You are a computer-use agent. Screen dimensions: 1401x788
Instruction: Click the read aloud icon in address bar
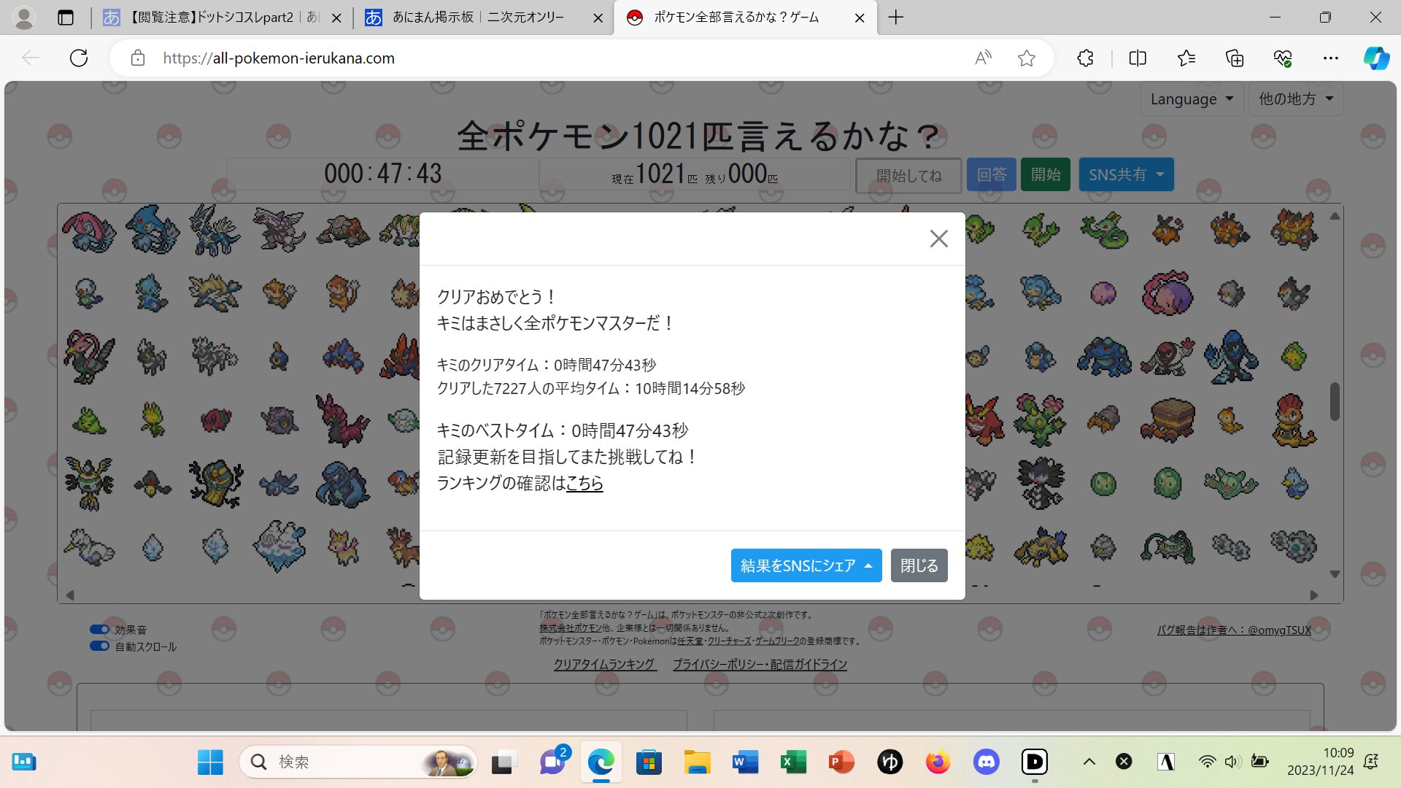click(x=983, y=58)
